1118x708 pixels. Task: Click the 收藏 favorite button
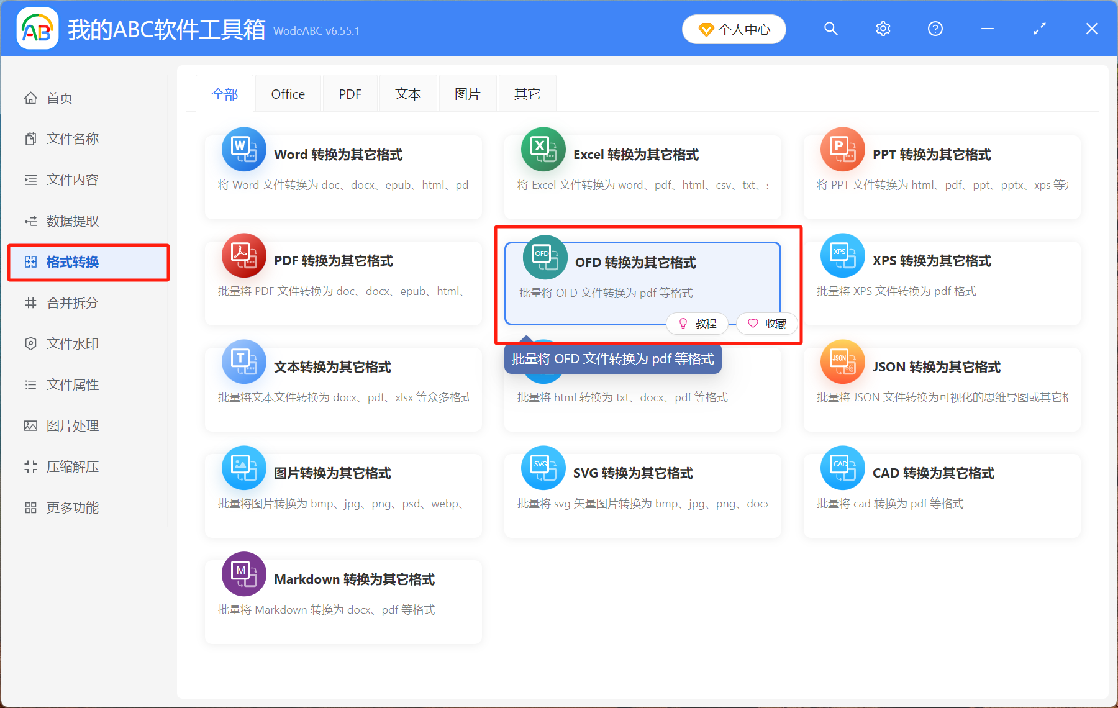[x=766, y=324]
